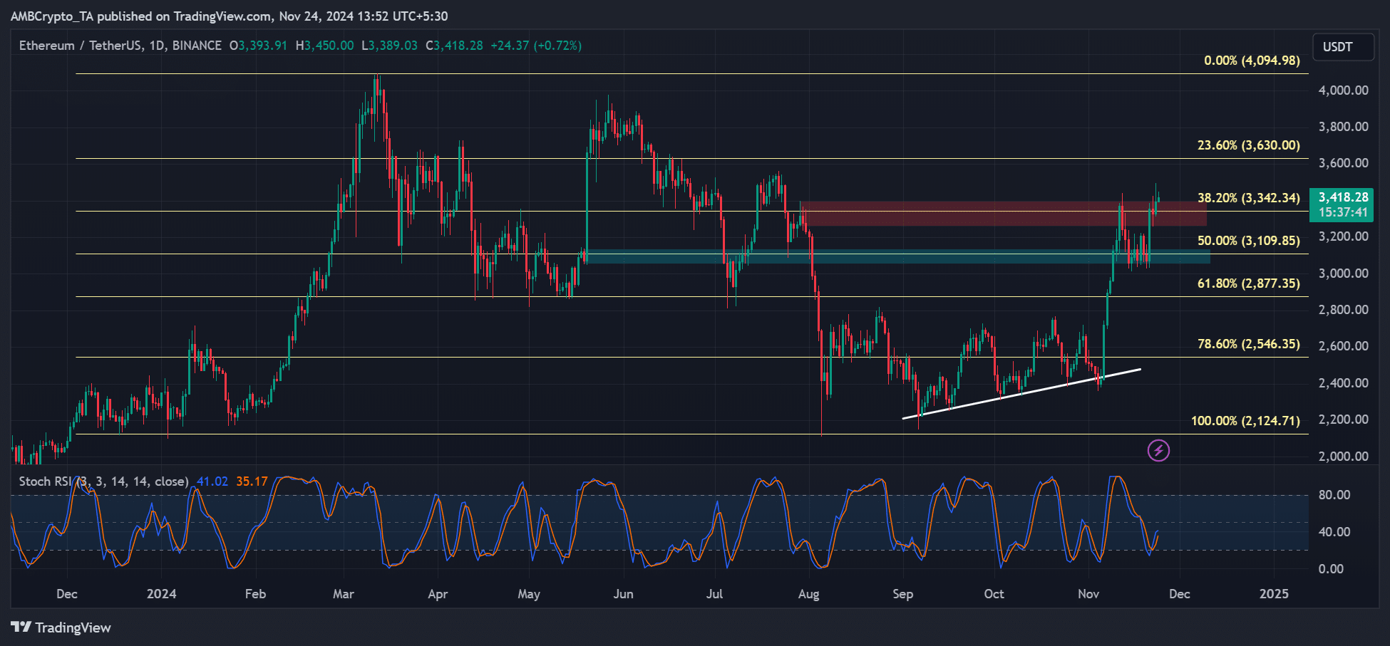Click the May label on time axis
The width and height of the screenshot is (1390, 646).
[529, 594]
